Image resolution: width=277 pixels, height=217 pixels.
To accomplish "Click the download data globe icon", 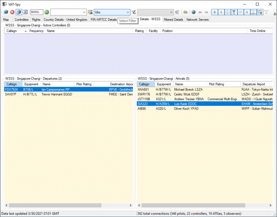I will (6, 12).
